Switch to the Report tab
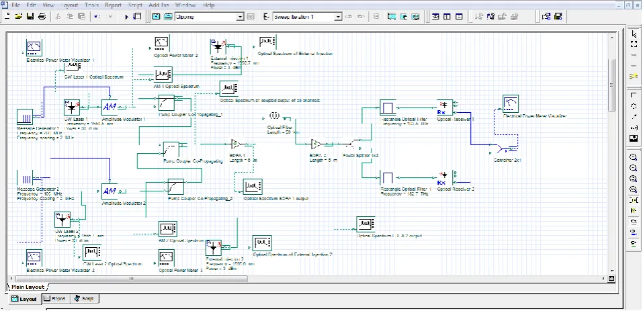Viewport: 643px width, 313px height. pyautogui.click(x=55, y=299)
